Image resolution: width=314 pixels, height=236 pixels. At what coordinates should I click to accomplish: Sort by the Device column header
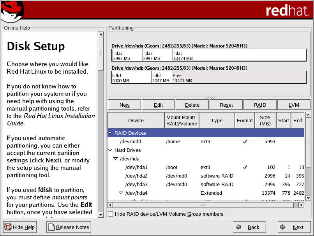click(x=136, y=121)
